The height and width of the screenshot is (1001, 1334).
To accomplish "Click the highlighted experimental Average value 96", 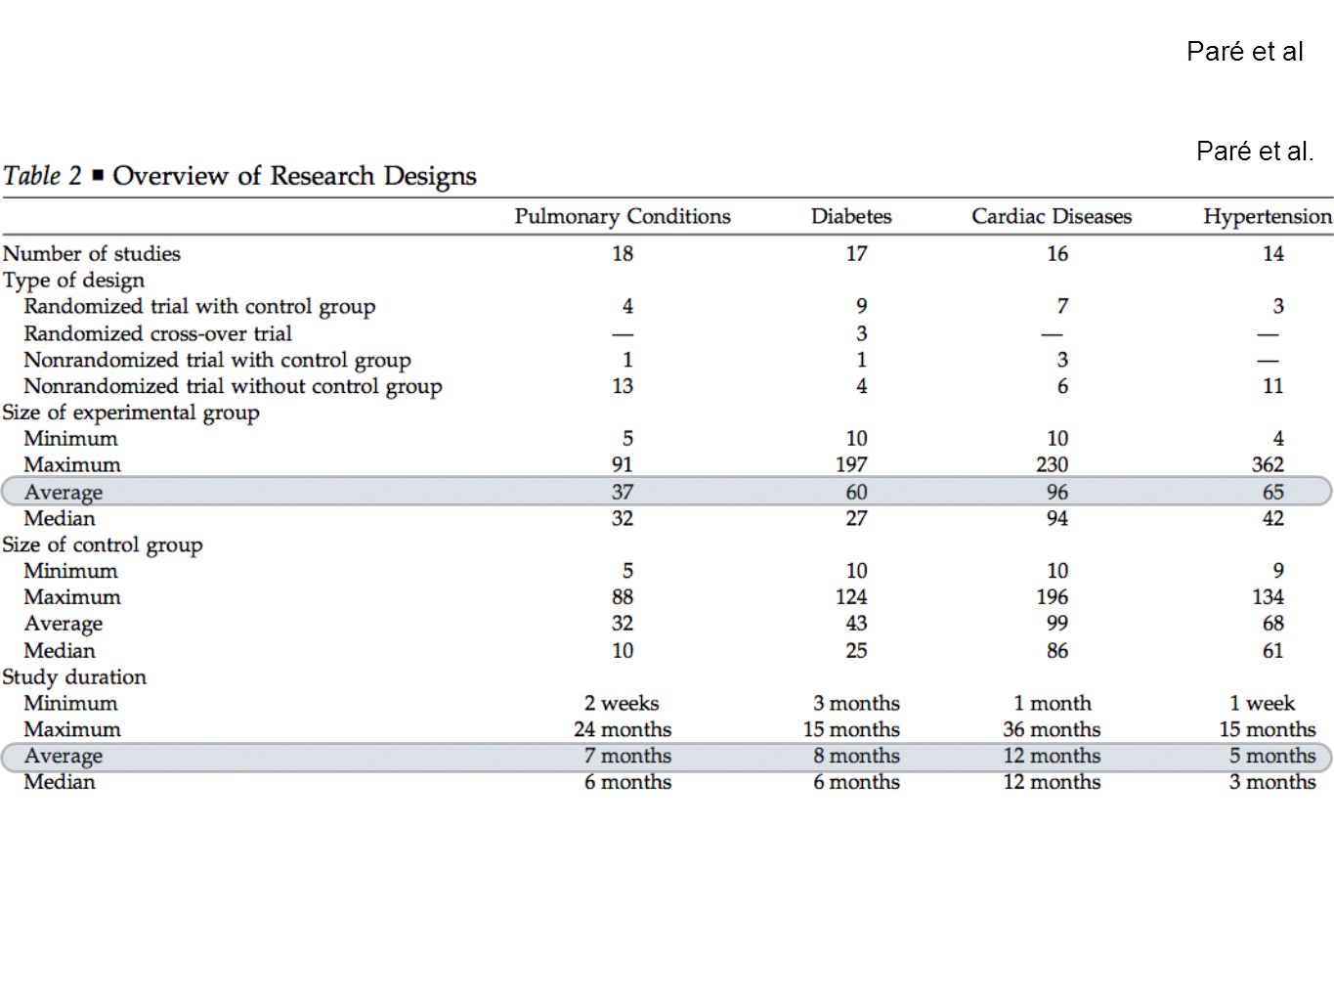I will pos(1057,492).
